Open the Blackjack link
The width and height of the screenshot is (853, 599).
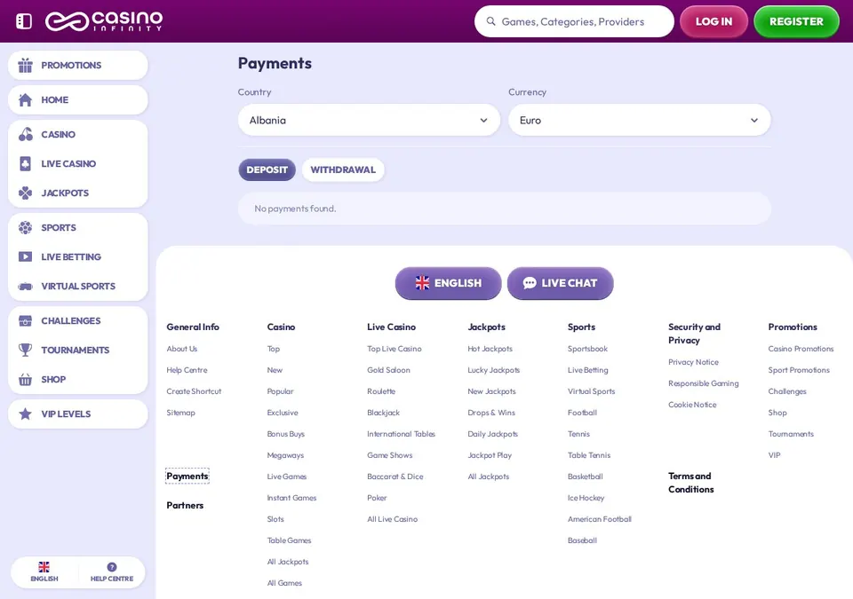pos(383,413)
